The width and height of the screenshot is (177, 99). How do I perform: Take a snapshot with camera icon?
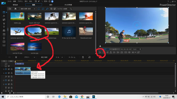point(122,52)
